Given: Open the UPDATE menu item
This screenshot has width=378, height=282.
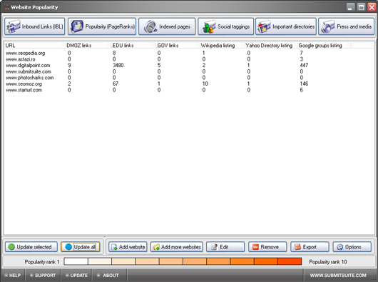Looking at the screenshot, I should (76, 276).
